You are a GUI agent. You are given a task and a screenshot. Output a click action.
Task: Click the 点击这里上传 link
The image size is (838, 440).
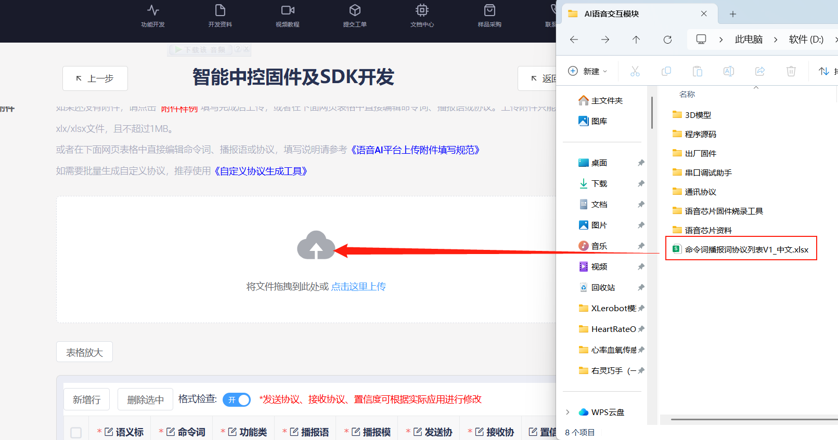(358, 286)
